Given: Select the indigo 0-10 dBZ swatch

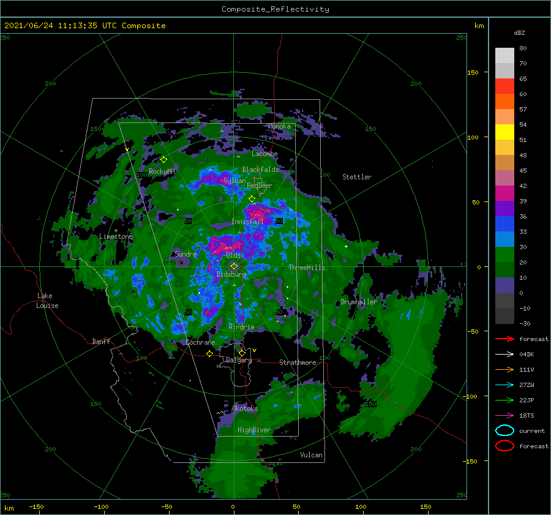Looking at the screenshot, I should (504, 285).
